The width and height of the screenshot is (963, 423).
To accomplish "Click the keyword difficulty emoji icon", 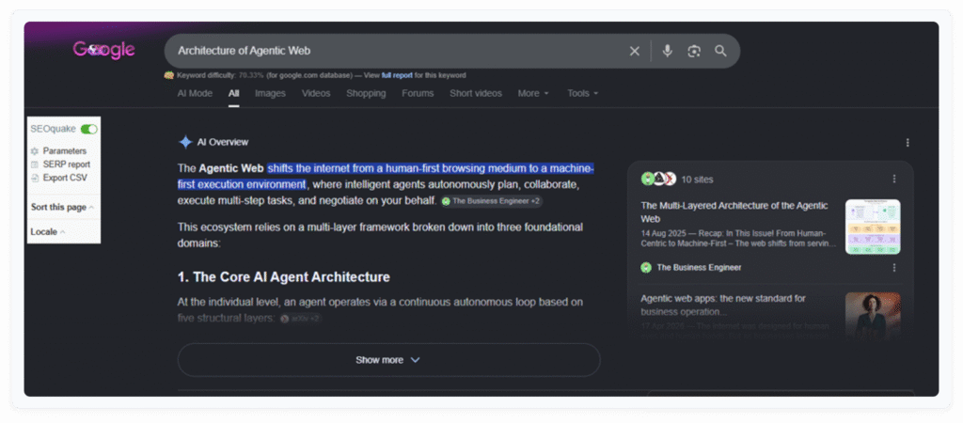I will (169, 75).
